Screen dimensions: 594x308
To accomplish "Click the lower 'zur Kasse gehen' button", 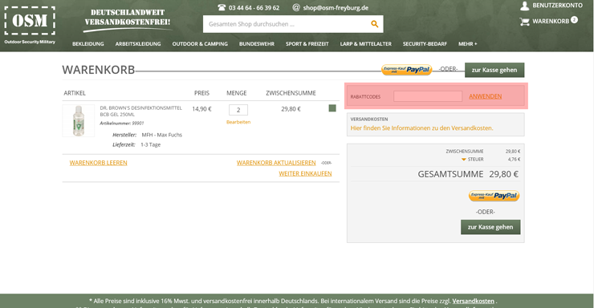I will (490, 227).
